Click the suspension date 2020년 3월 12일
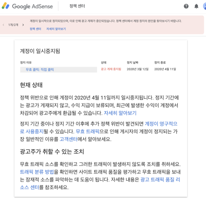Viewport: 206px width, 203px height. coord(138,69)
